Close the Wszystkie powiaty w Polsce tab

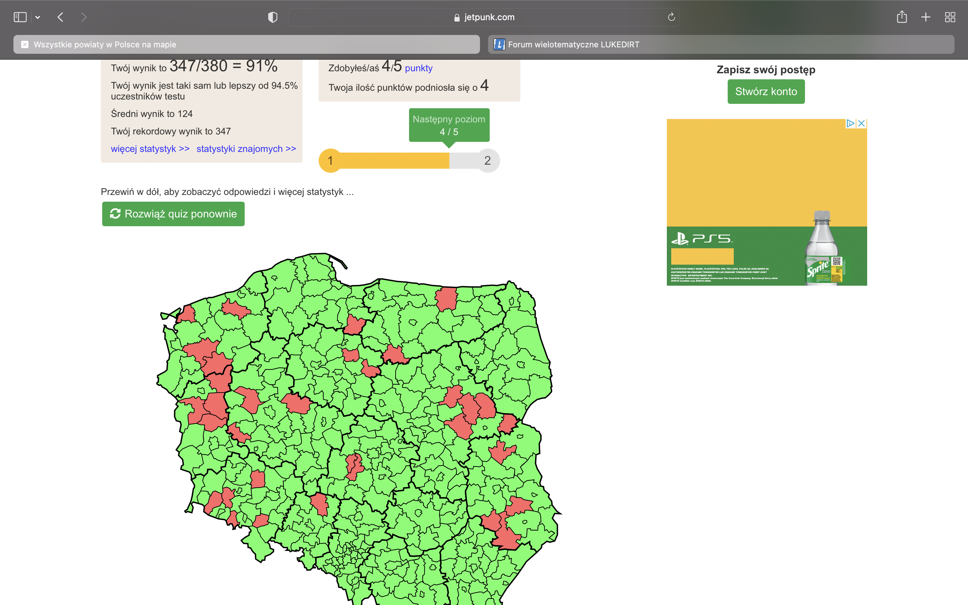pos(25,44)
